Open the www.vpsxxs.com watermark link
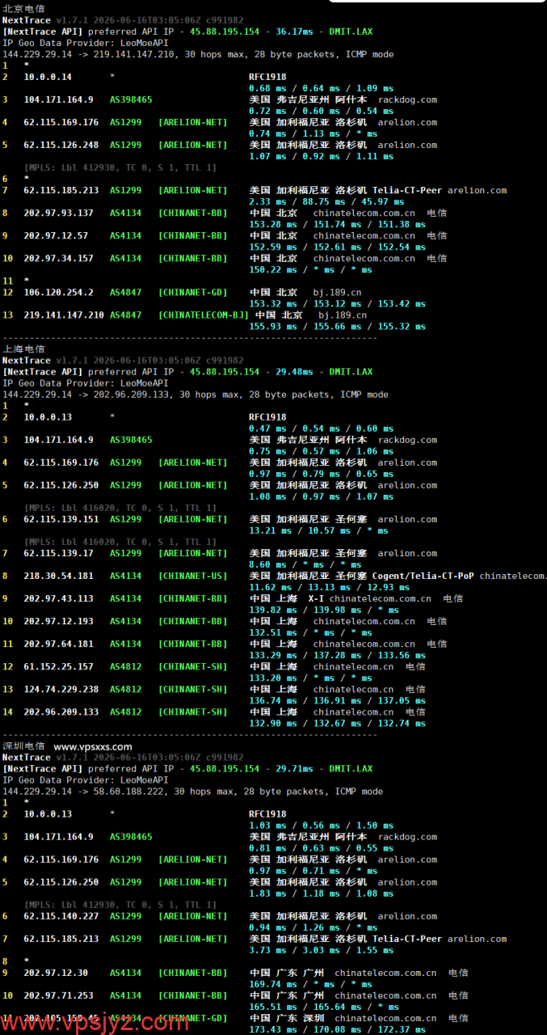 (x=93, y=746)
